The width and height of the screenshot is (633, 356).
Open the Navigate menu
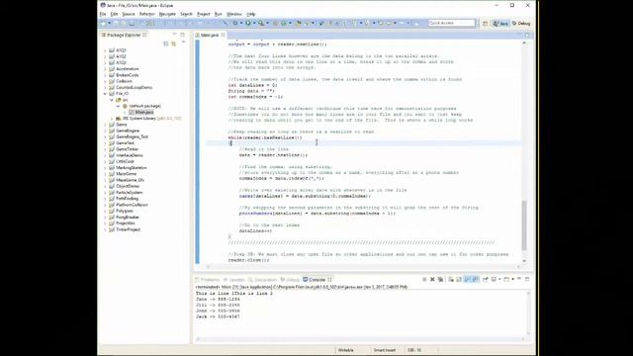[x=167, y=14]
